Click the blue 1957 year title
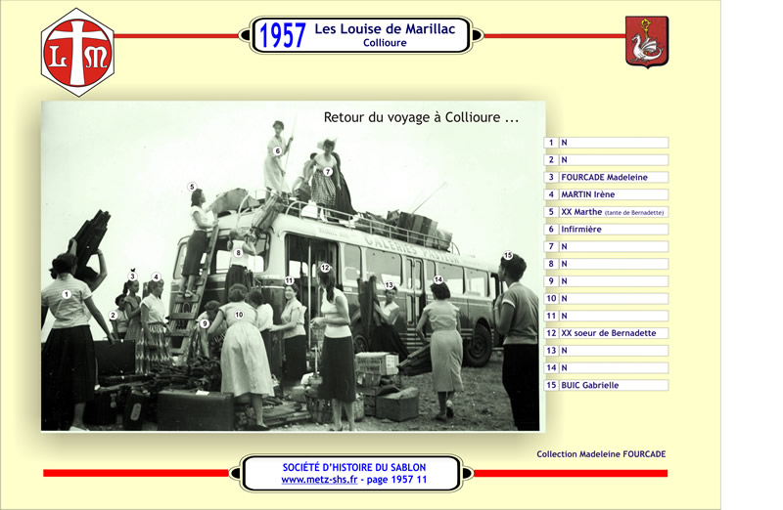This screenshot has width=783, height=510. coord(282,35)
